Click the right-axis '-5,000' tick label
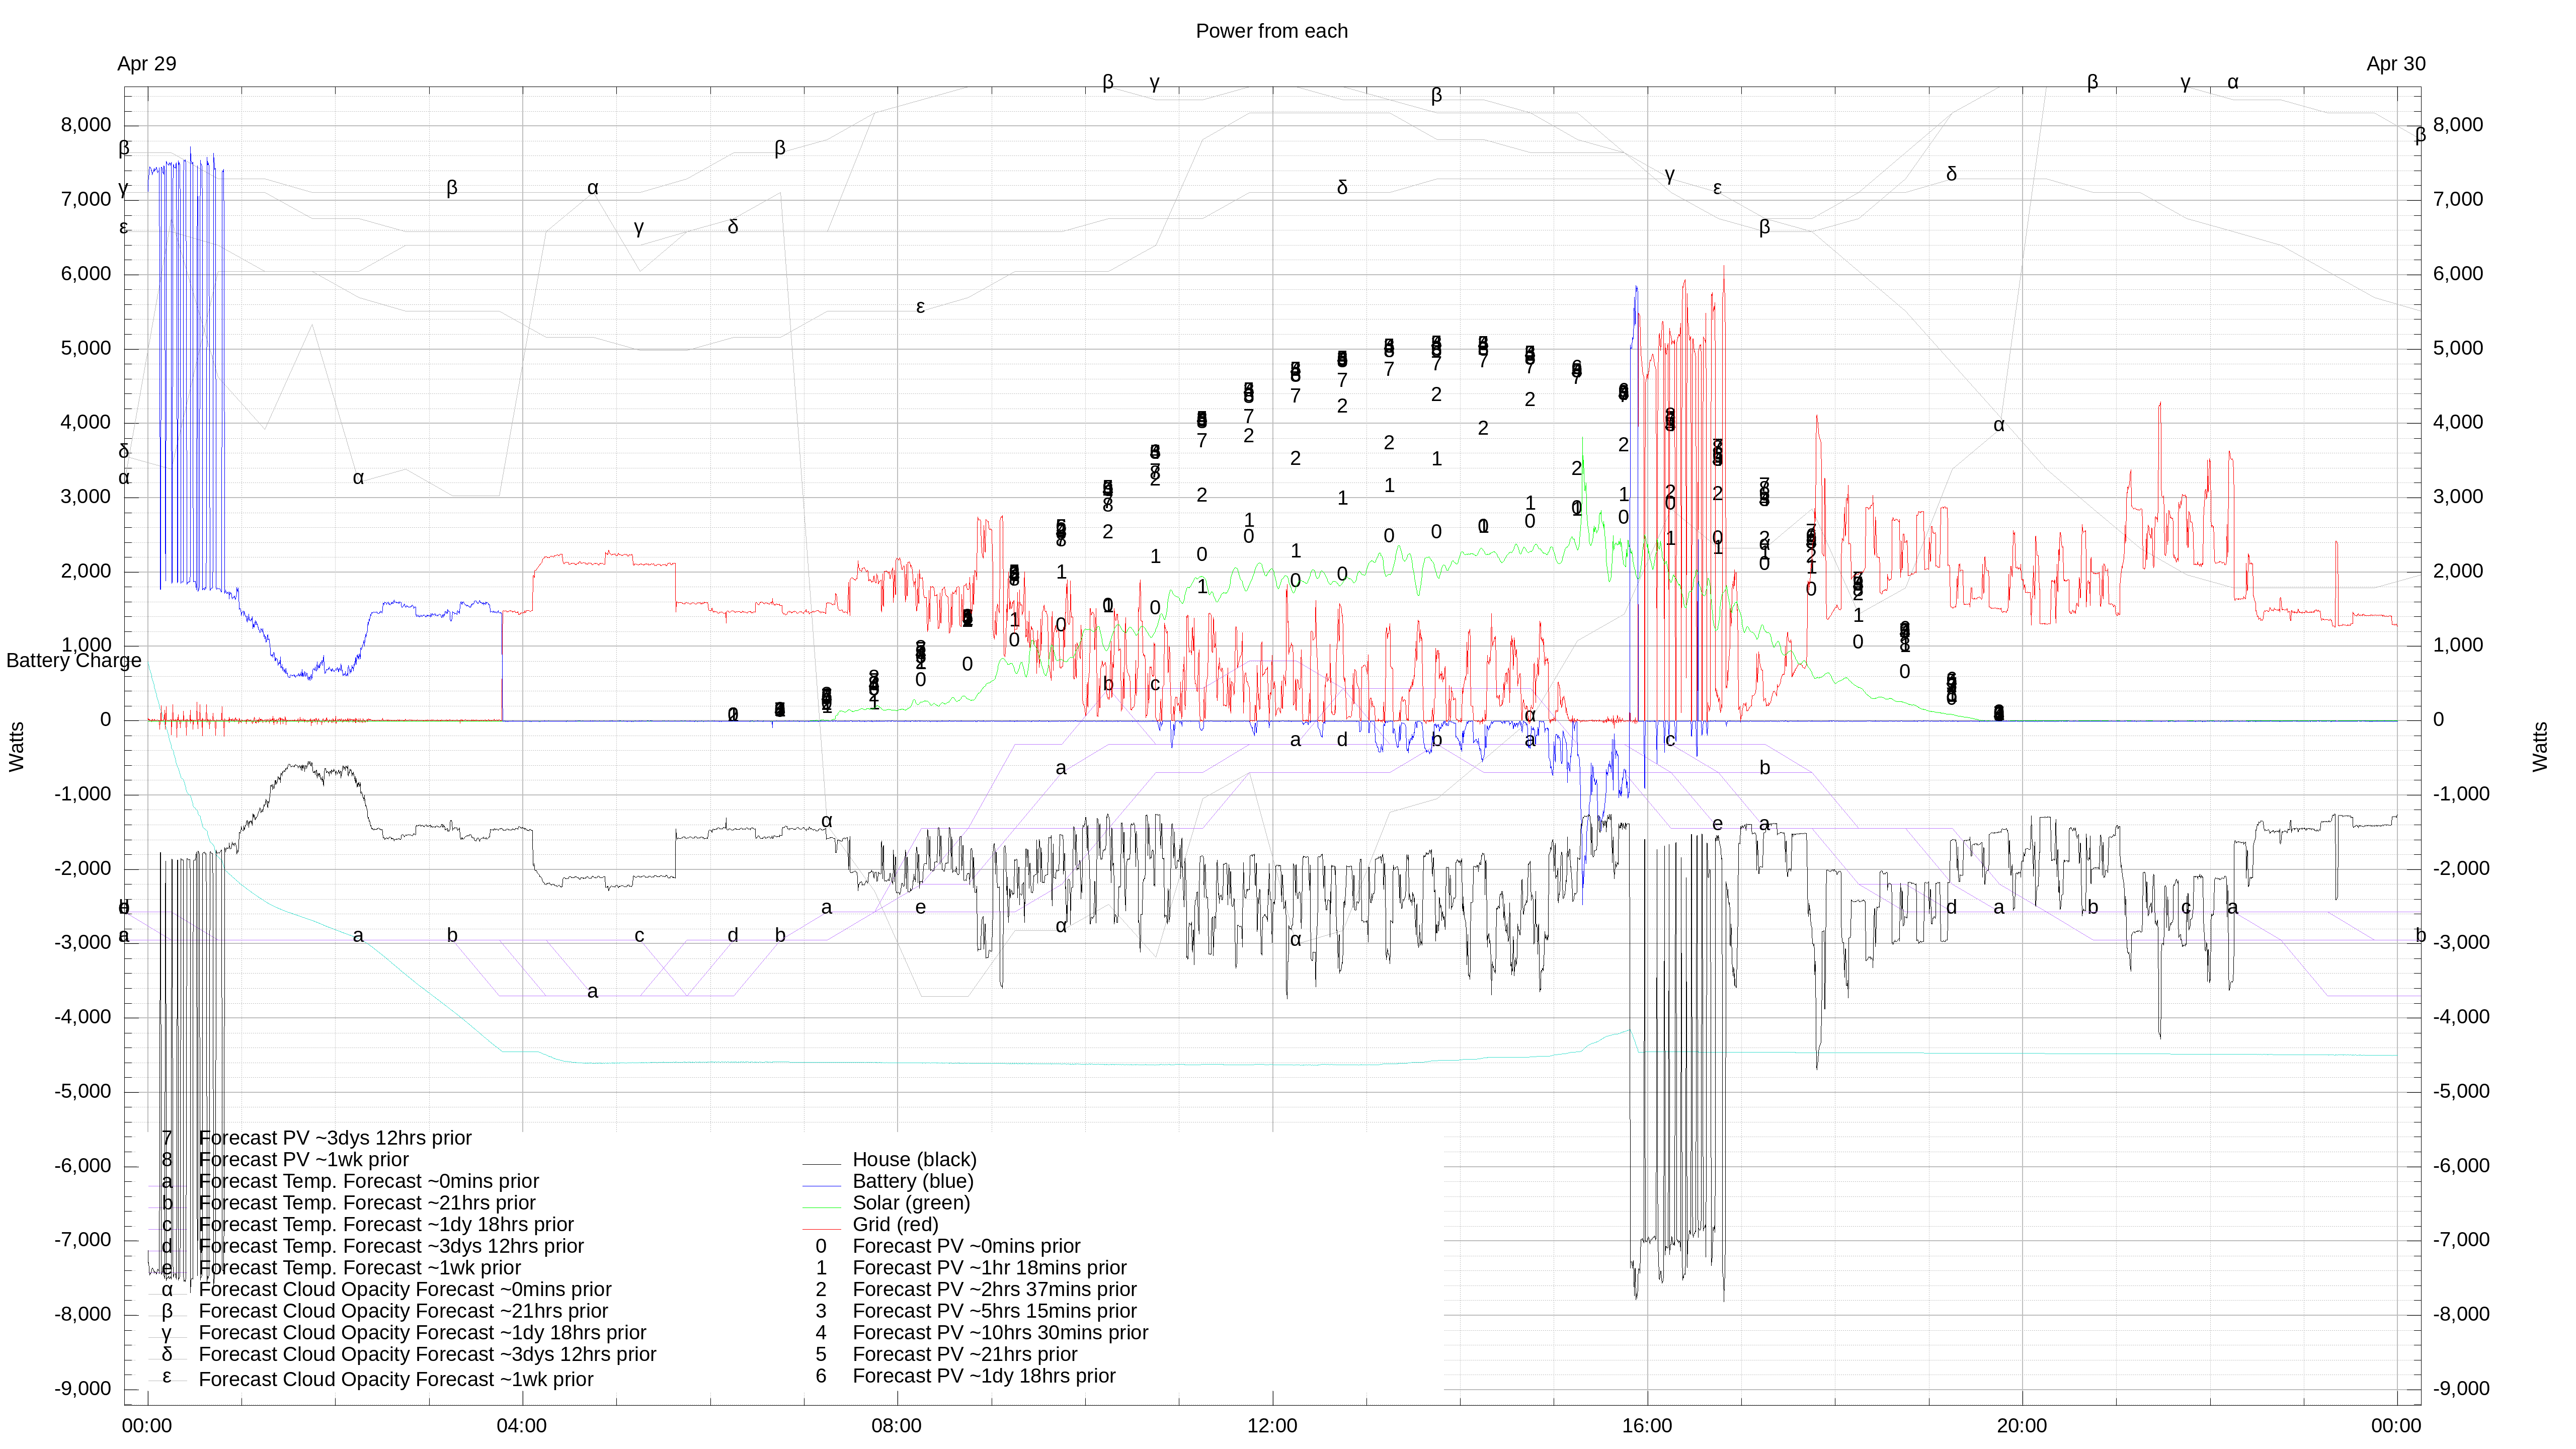This screenshot has height=1449, width=2576. (2461, 1092)
